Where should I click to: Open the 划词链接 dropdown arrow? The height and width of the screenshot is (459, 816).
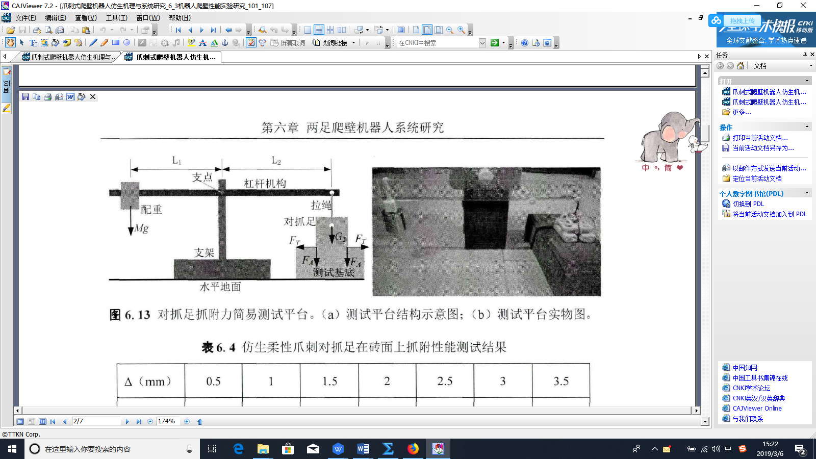pyautogui.click(x=353, y=43)
